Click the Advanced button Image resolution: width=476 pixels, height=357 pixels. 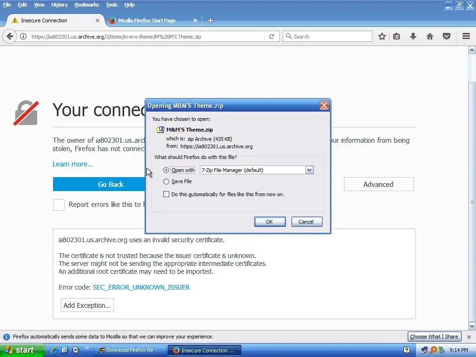(x=378, y=184)
